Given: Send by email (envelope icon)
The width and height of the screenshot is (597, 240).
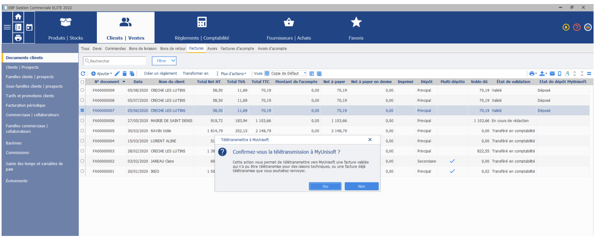Looking at the screenshot, I should pos(552,74).
